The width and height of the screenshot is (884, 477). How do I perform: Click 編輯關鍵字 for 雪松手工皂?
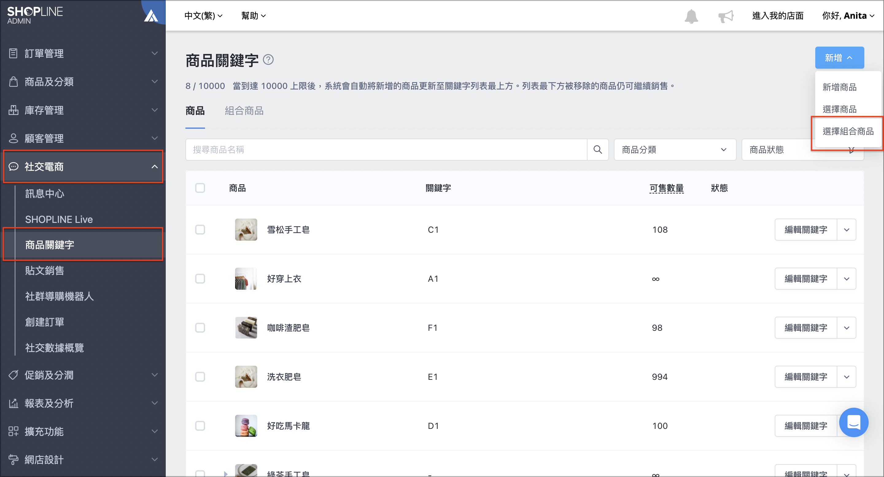click(x=805, y=229)
